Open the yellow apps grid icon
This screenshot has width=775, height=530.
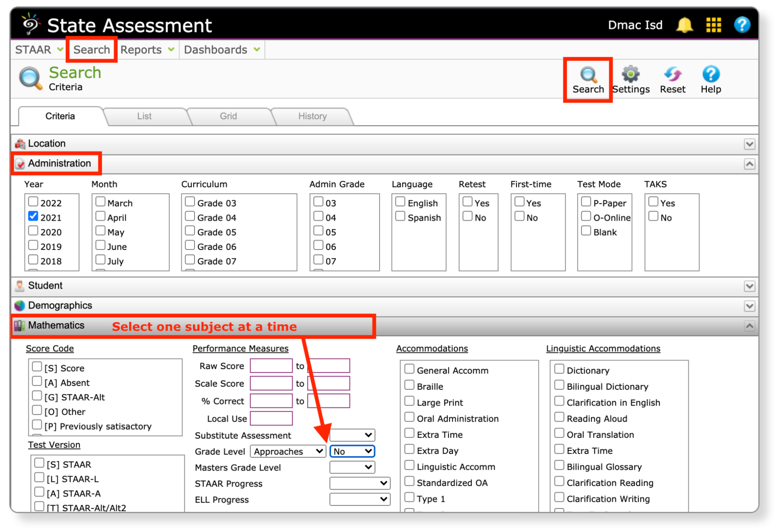(713, 25)
